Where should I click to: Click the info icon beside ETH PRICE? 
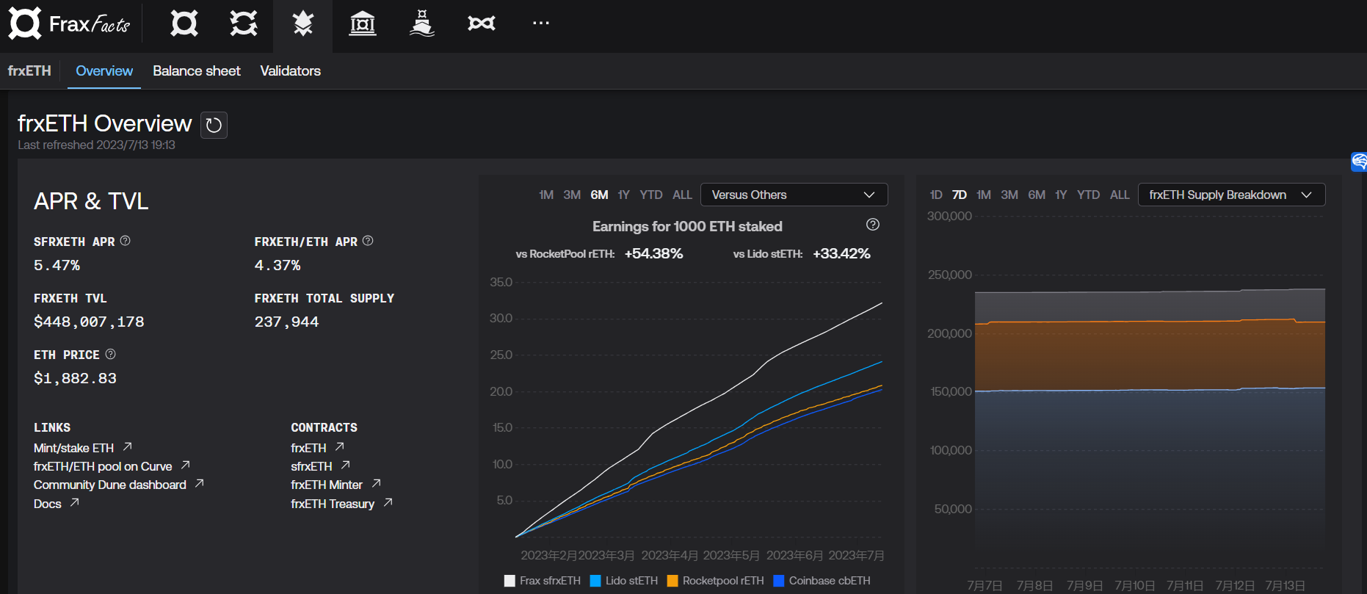pos(111,354)
